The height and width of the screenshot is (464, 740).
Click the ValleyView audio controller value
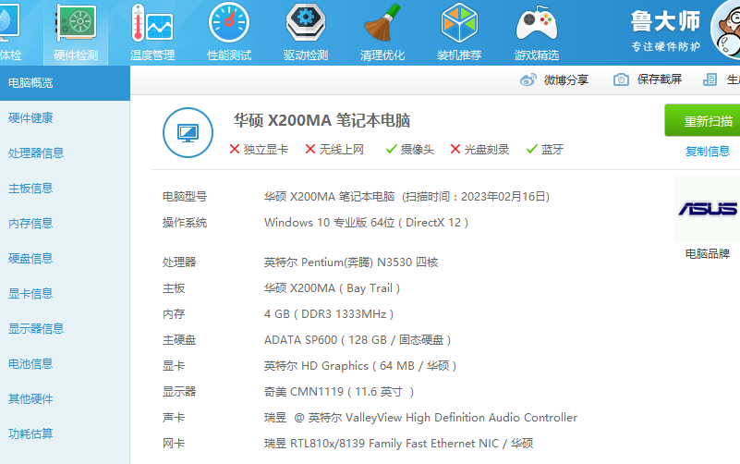pyautogui.click(x=420, y=418)
